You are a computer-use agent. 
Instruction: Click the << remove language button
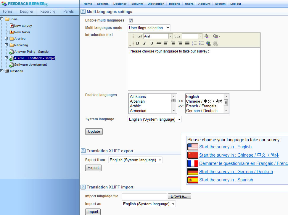click(x=181, y=106)
